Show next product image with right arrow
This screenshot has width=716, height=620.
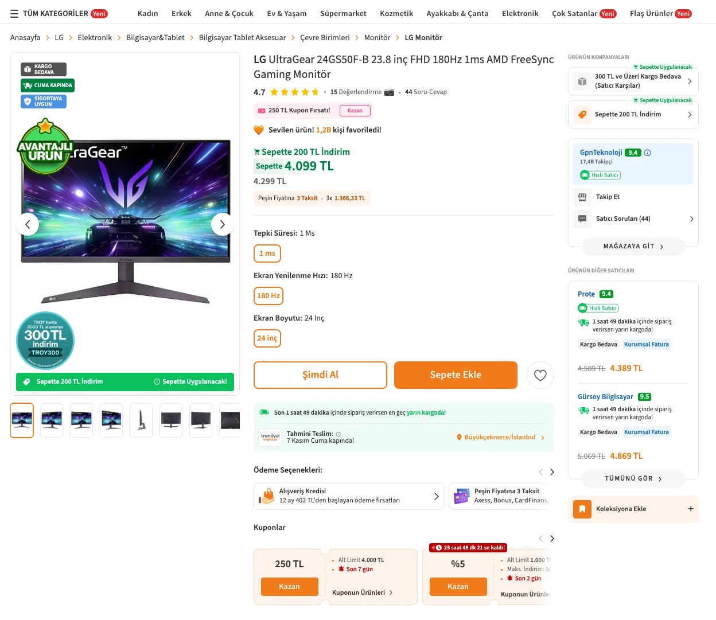pyautogui.click(x=222, y=224)
